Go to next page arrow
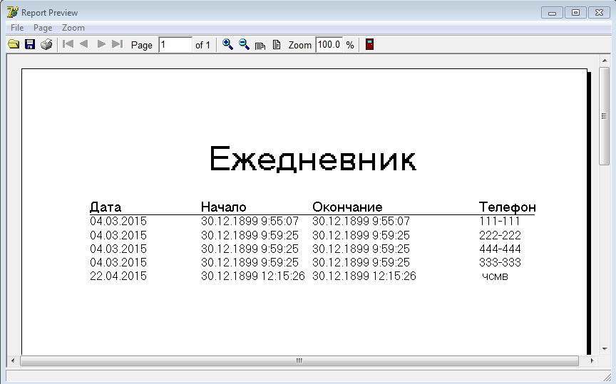Screen dimensions: 616x384 (101, 44)
